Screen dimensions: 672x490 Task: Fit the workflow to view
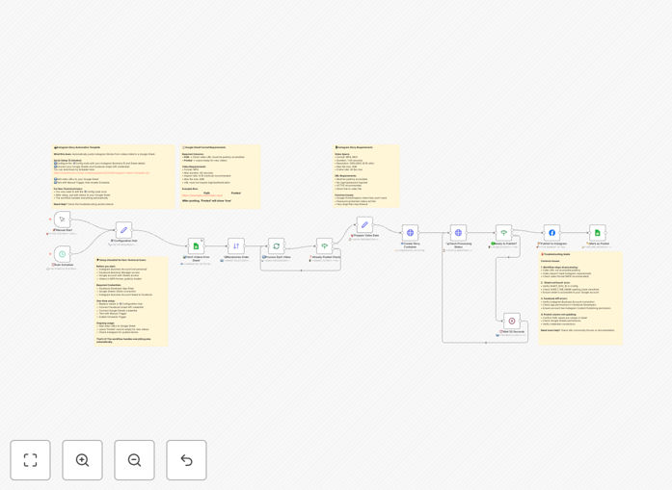point(31,460)
